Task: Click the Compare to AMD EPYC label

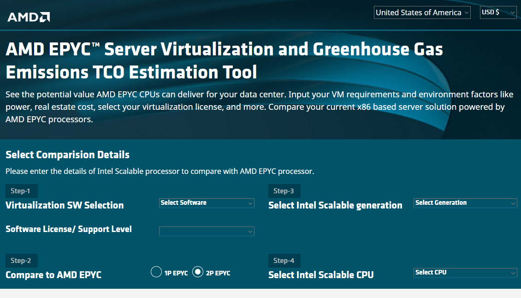Action: tap(53, 275)
